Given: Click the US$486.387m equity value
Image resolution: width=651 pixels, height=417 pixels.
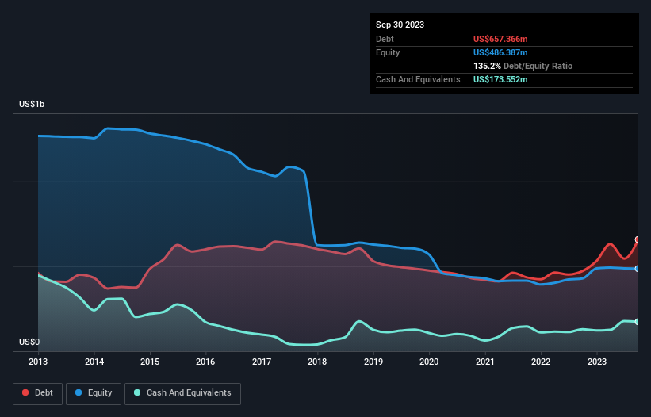Looking at the screenshot, I should (500, 52).
